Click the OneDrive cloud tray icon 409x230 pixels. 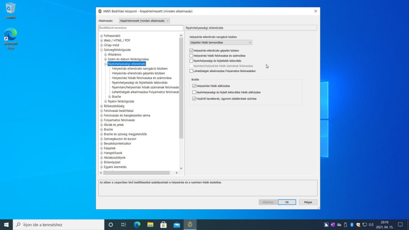(339, 224)
